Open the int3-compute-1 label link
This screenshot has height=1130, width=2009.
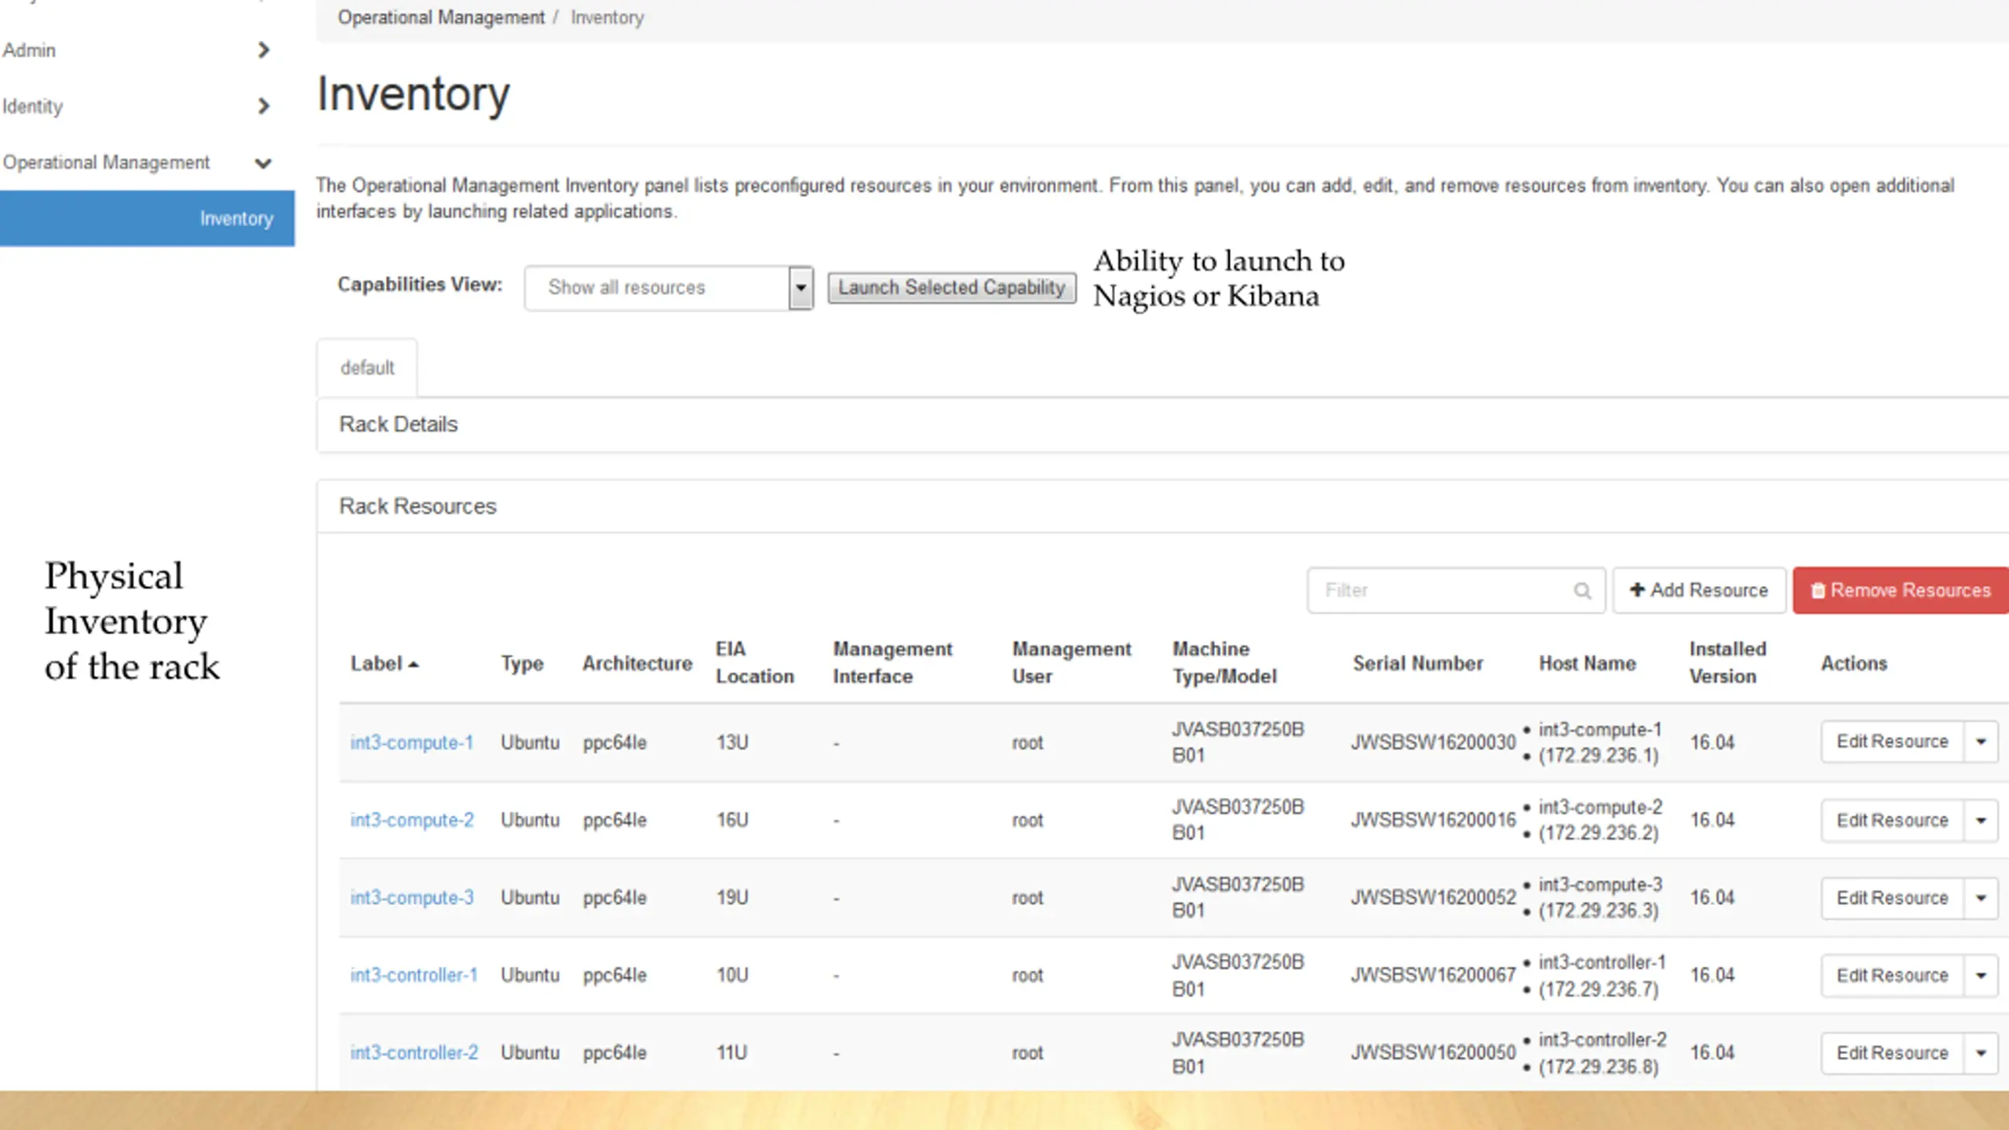[x=411, y=742]
